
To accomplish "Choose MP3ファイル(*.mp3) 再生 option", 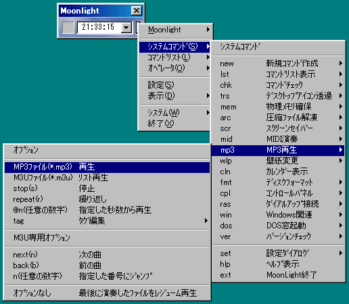I will click(x=107, y=167).
